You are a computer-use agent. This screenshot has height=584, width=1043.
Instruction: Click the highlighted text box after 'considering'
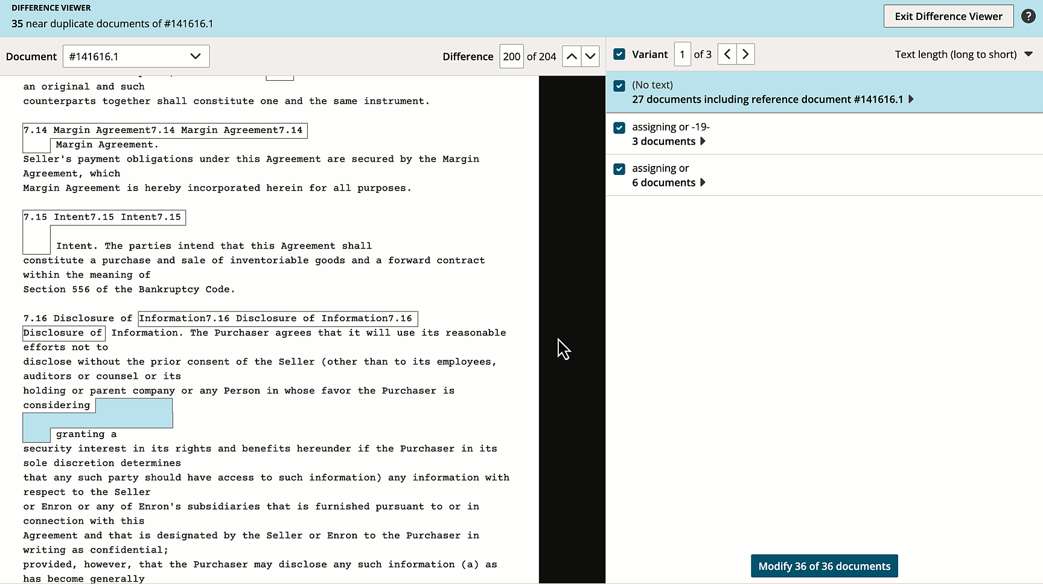[x=133, y=413]
